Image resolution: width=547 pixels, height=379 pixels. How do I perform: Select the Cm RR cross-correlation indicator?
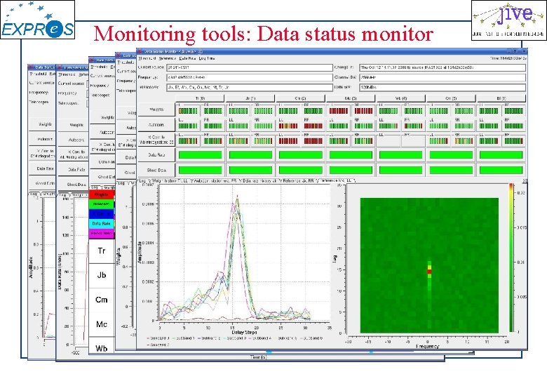pos(313,141)
